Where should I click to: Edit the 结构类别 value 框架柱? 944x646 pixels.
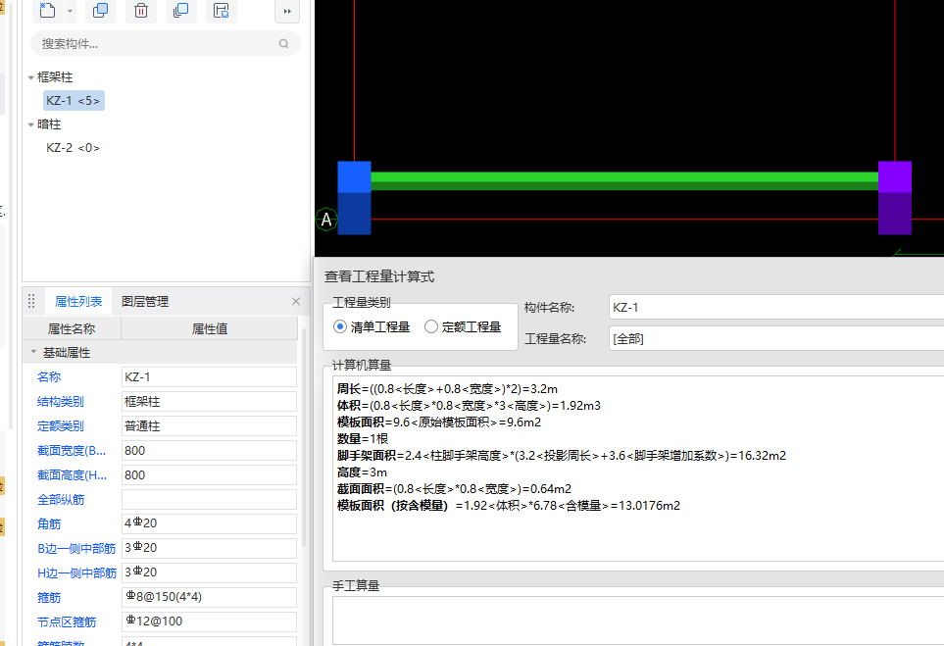(209, 402)
